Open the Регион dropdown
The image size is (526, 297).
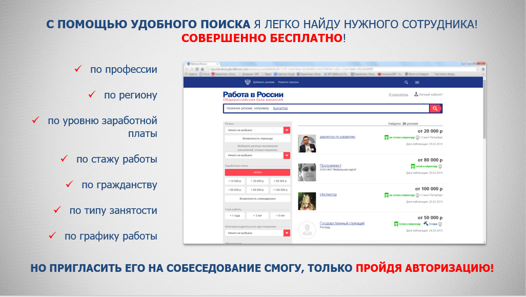click(258, 130)
